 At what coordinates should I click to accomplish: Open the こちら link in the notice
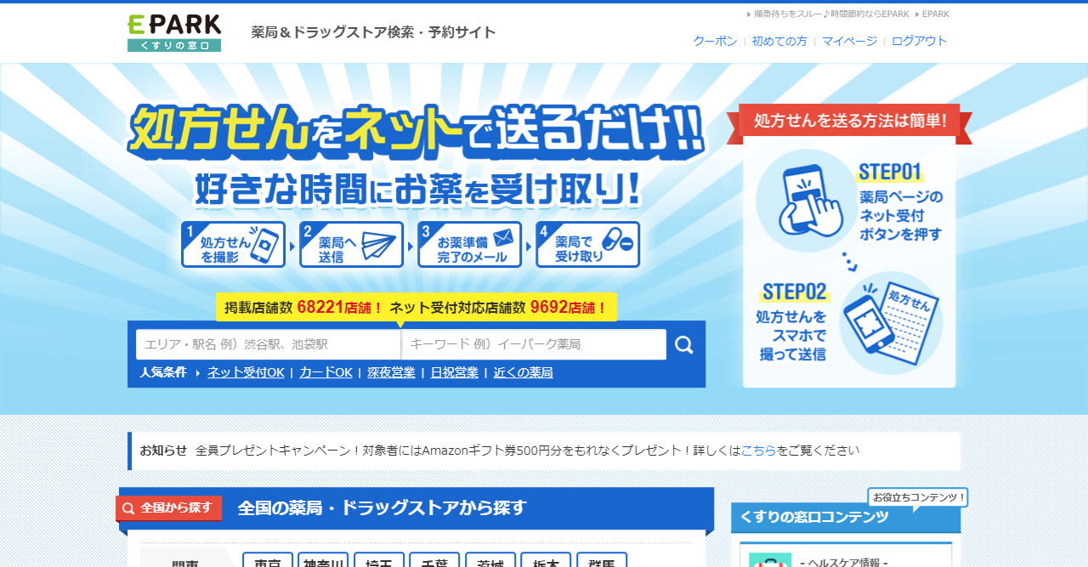tap(758, 451)
